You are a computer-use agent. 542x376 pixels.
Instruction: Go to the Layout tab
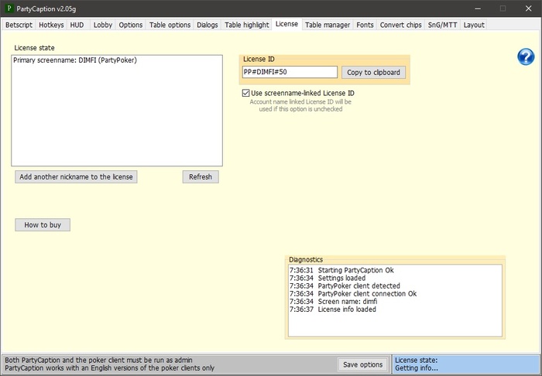(474, 25)
